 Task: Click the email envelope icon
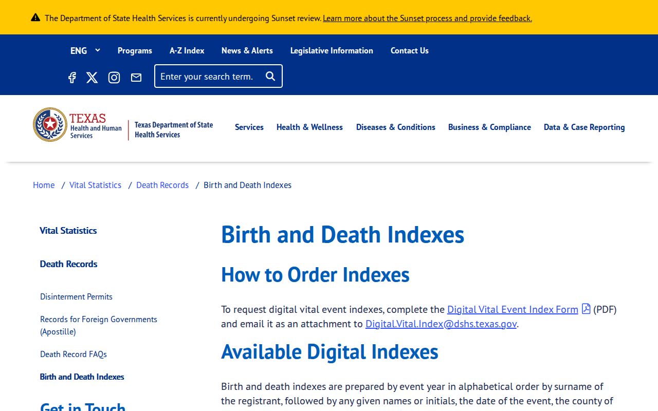coord(136,78)
